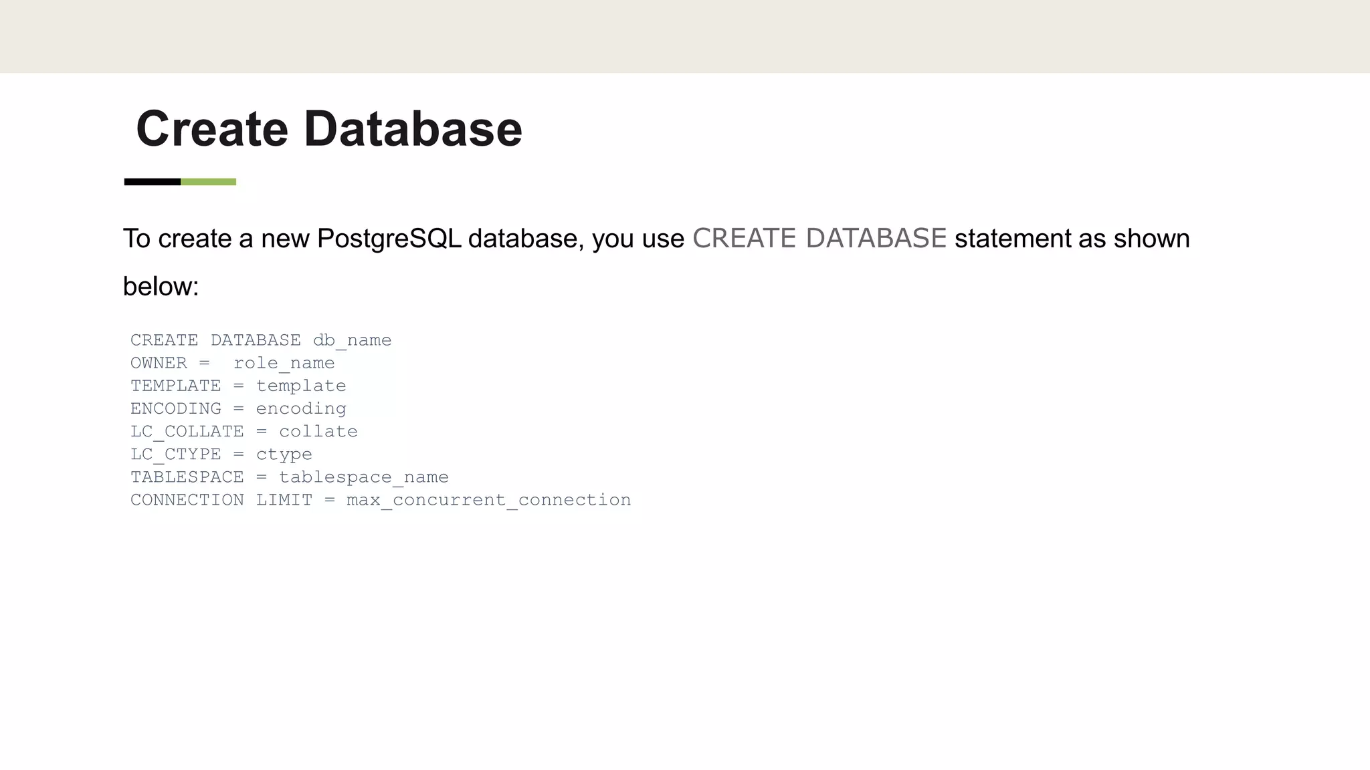1370x770 pixels.
Task: Click the green accent bar under title
Action: 209,182
